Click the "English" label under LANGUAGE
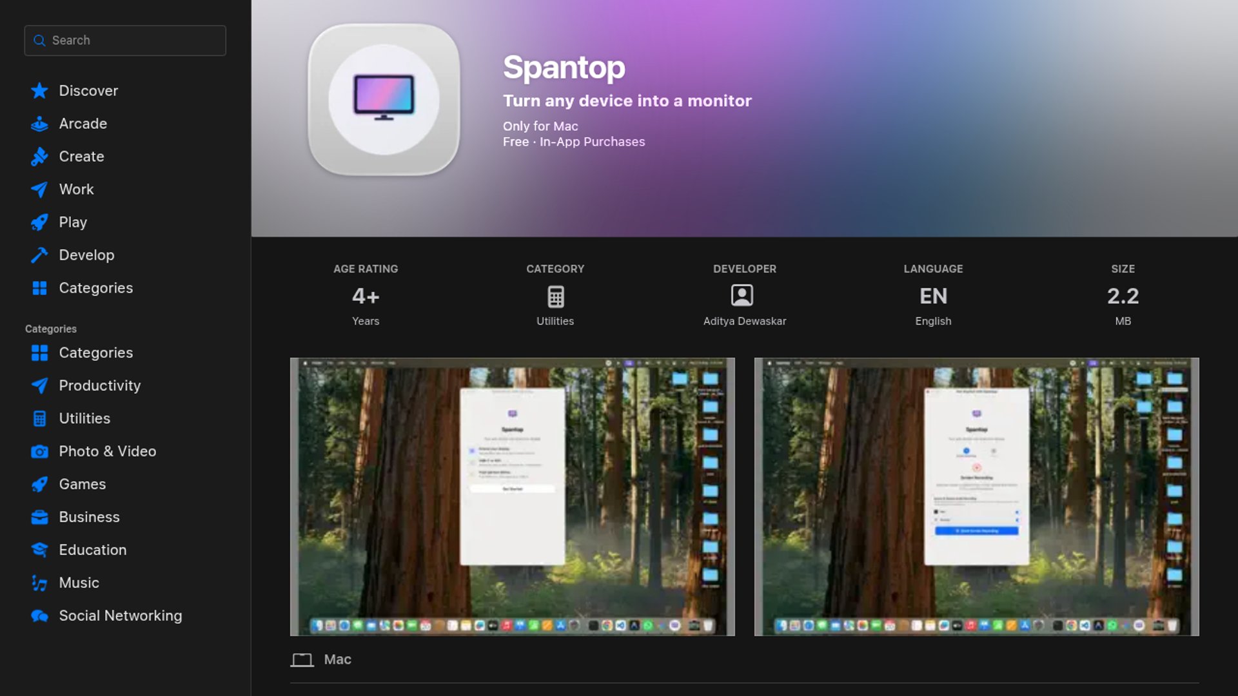 coord(933,322)
